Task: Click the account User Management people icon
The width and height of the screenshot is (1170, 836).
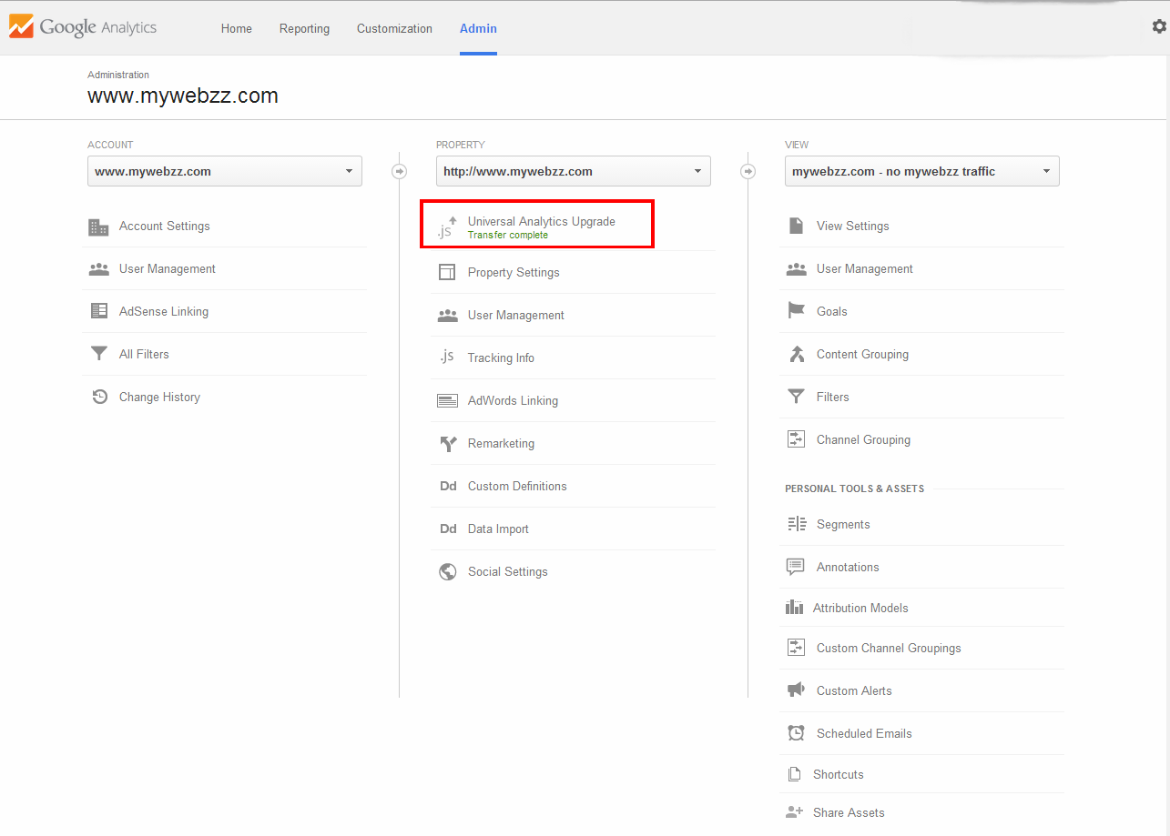Action: click(98, 269)
